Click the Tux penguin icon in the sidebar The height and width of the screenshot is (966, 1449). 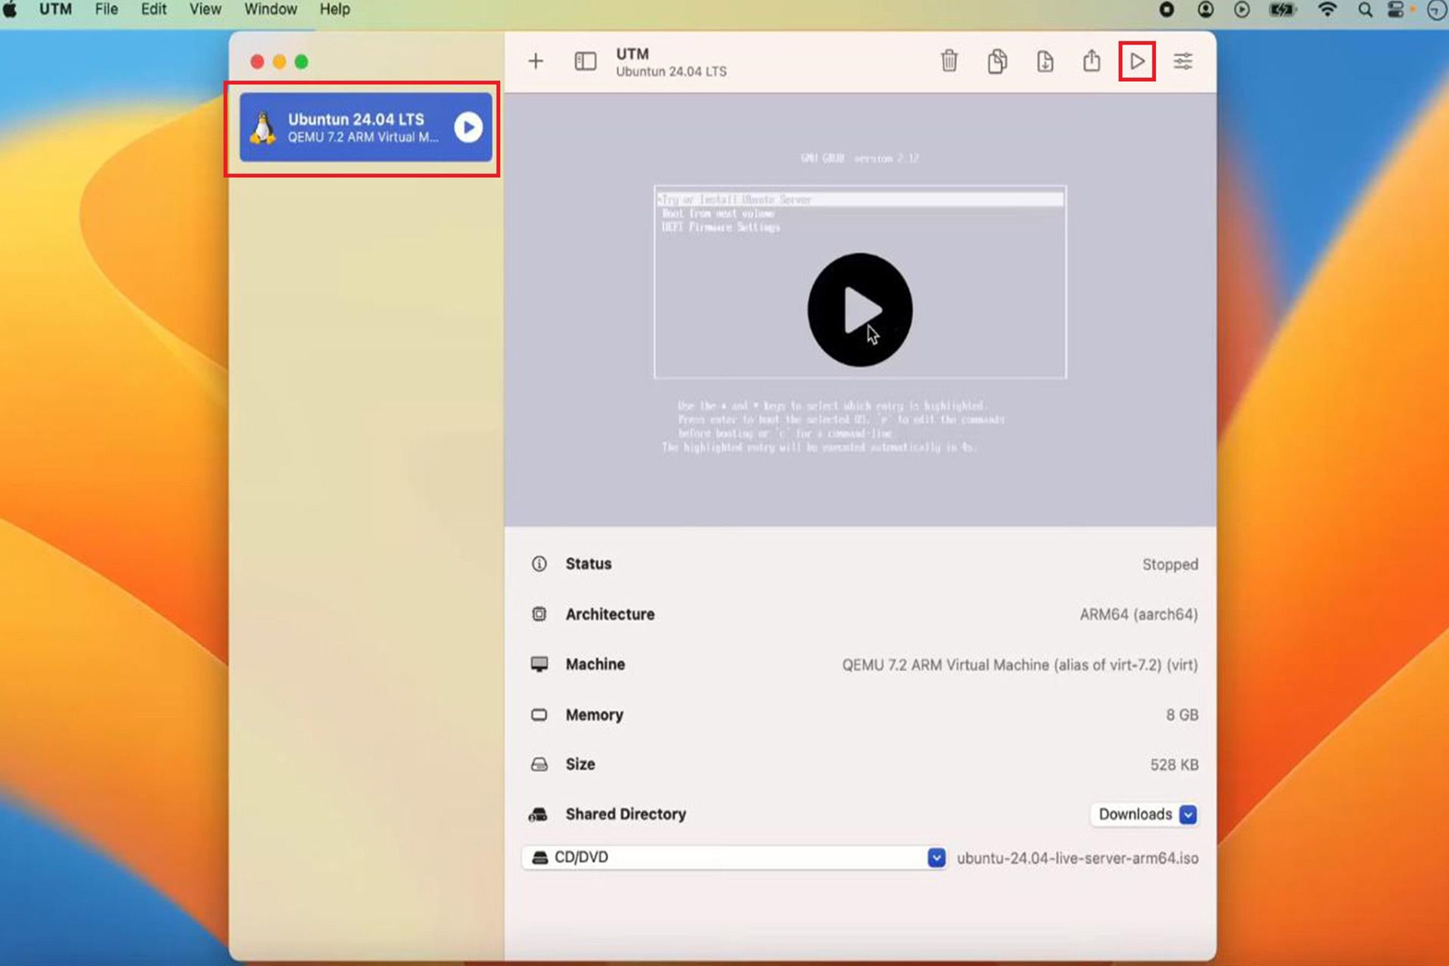(263, 128)
